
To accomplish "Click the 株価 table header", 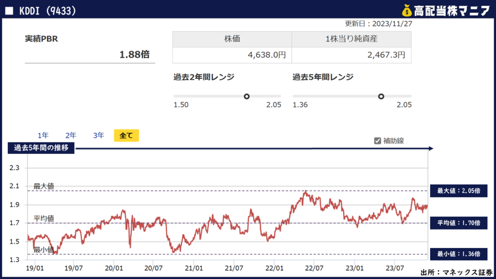I will (232, 39).
